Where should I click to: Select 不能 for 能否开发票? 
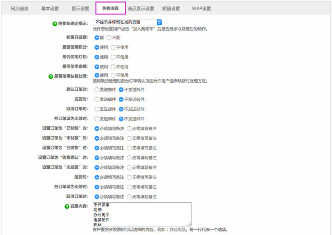point(109,38)
